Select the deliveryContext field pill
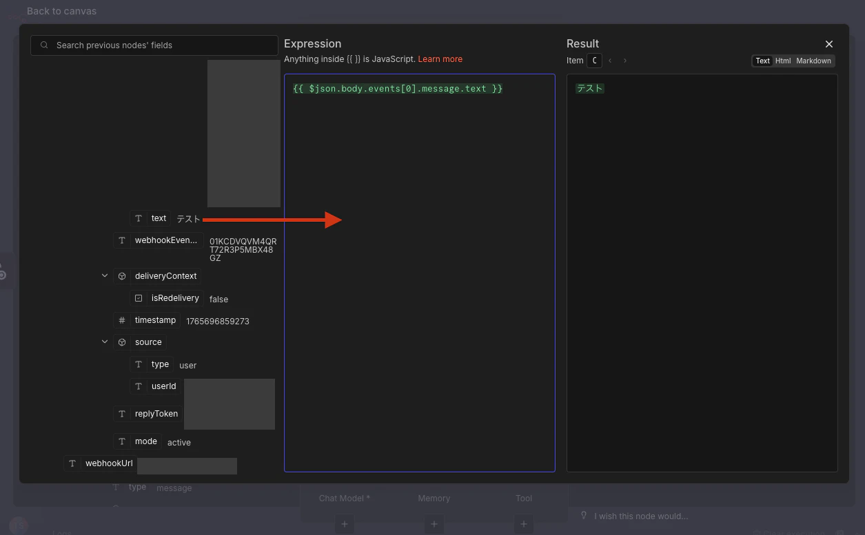This screenshot has width=865, height=535. (x=157, y=276)
